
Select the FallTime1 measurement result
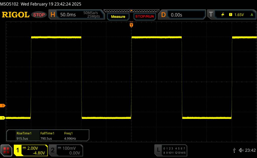(x=47, y=136)
